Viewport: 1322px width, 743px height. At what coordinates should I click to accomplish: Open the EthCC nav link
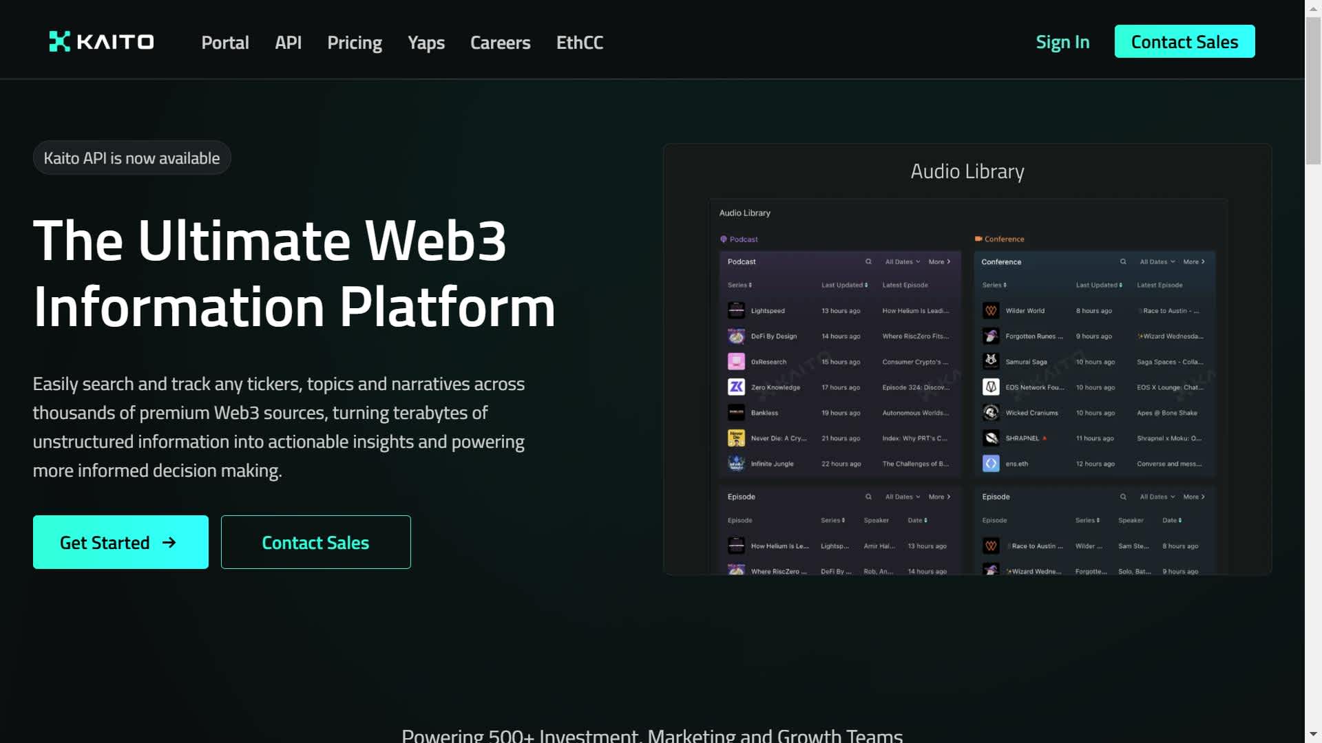[x=580, y=43]
